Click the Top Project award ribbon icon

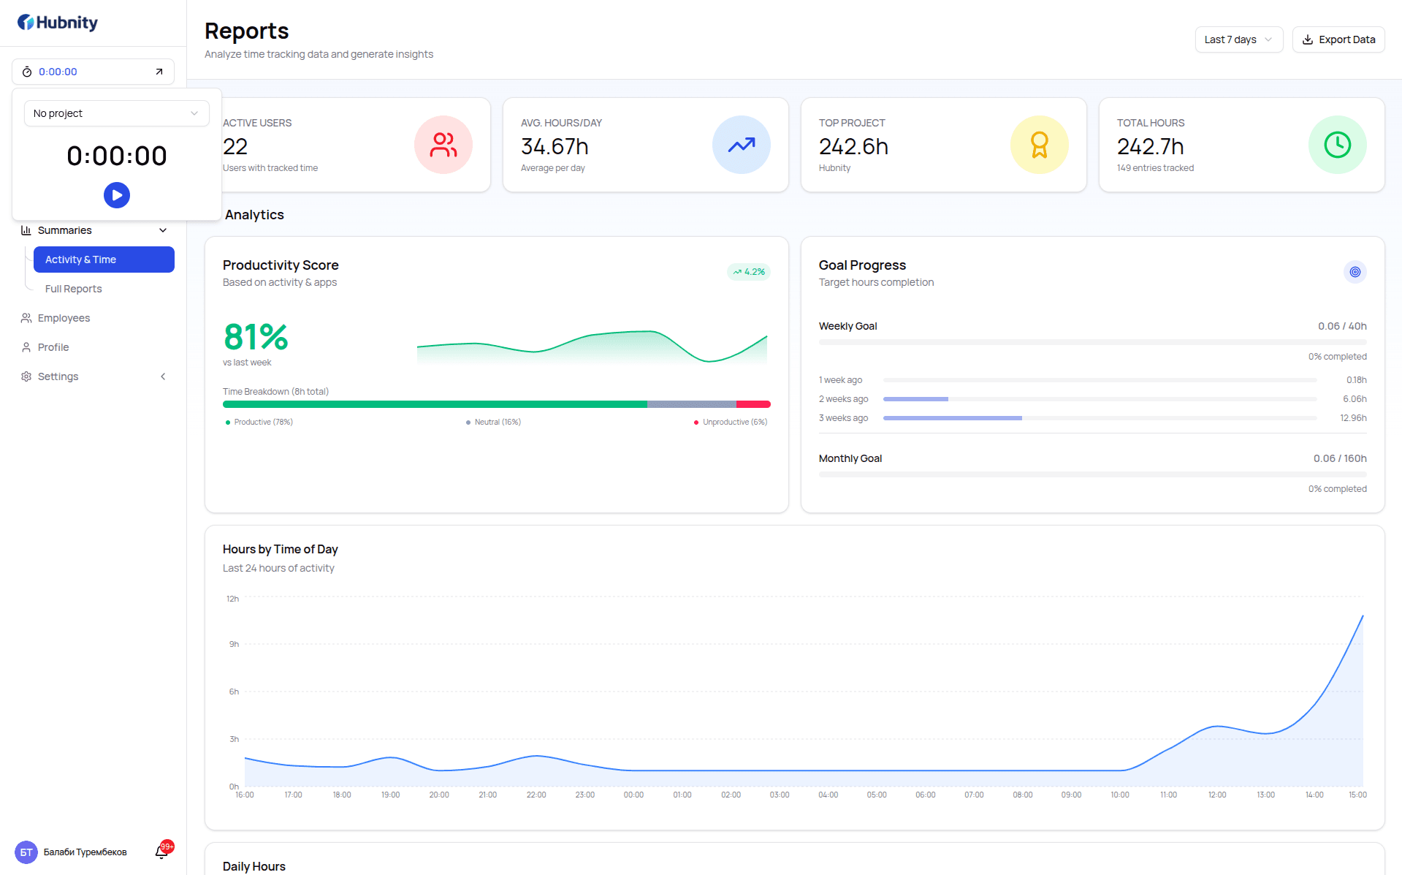tap(1040, 145)
